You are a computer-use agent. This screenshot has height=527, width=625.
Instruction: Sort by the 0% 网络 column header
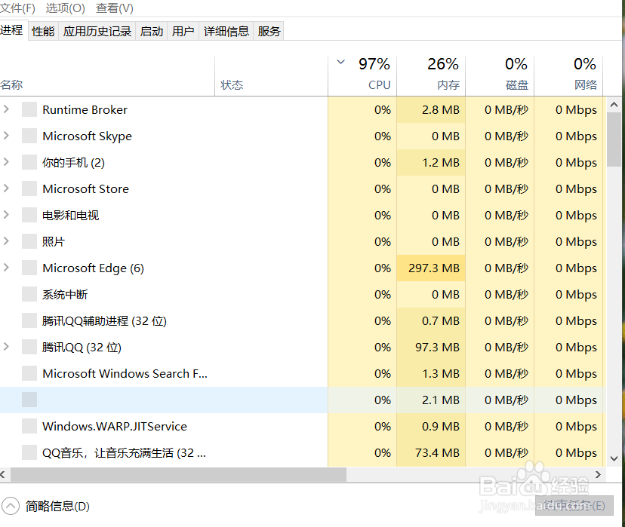tap(568, 76)
